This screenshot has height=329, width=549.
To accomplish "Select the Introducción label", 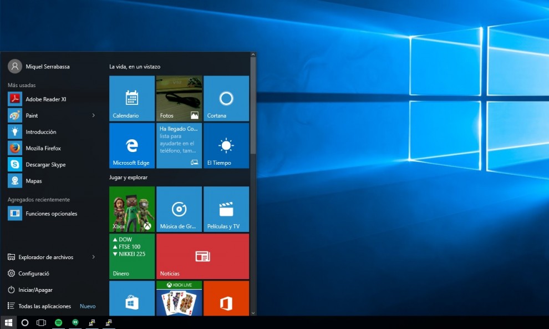I will 40,131.
